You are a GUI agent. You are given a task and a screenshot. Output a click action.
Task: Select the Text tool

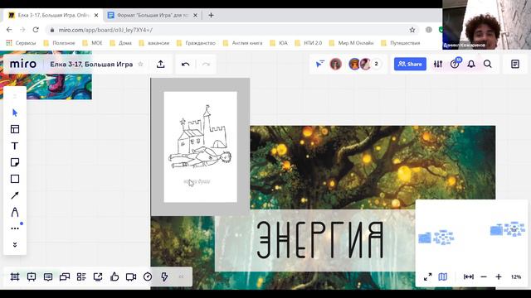click(x=15, y=146)
